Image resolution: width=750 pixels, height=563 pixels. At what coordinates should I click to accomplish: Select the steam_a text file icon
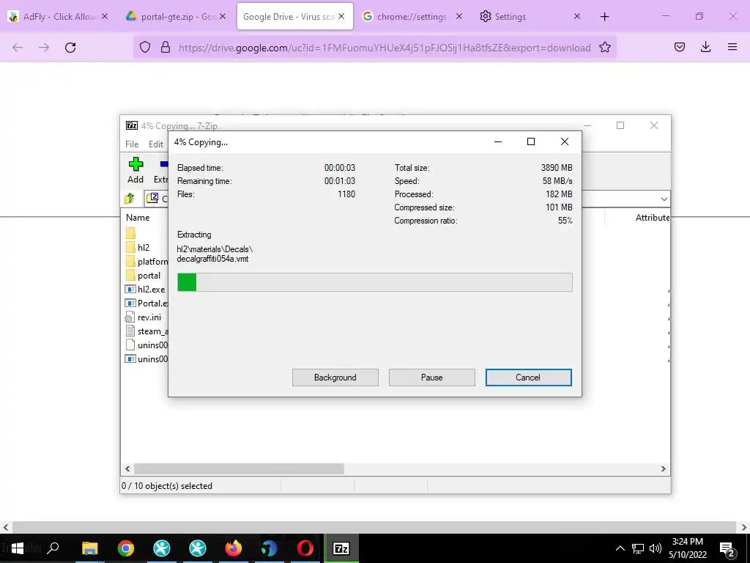[130, 331]
